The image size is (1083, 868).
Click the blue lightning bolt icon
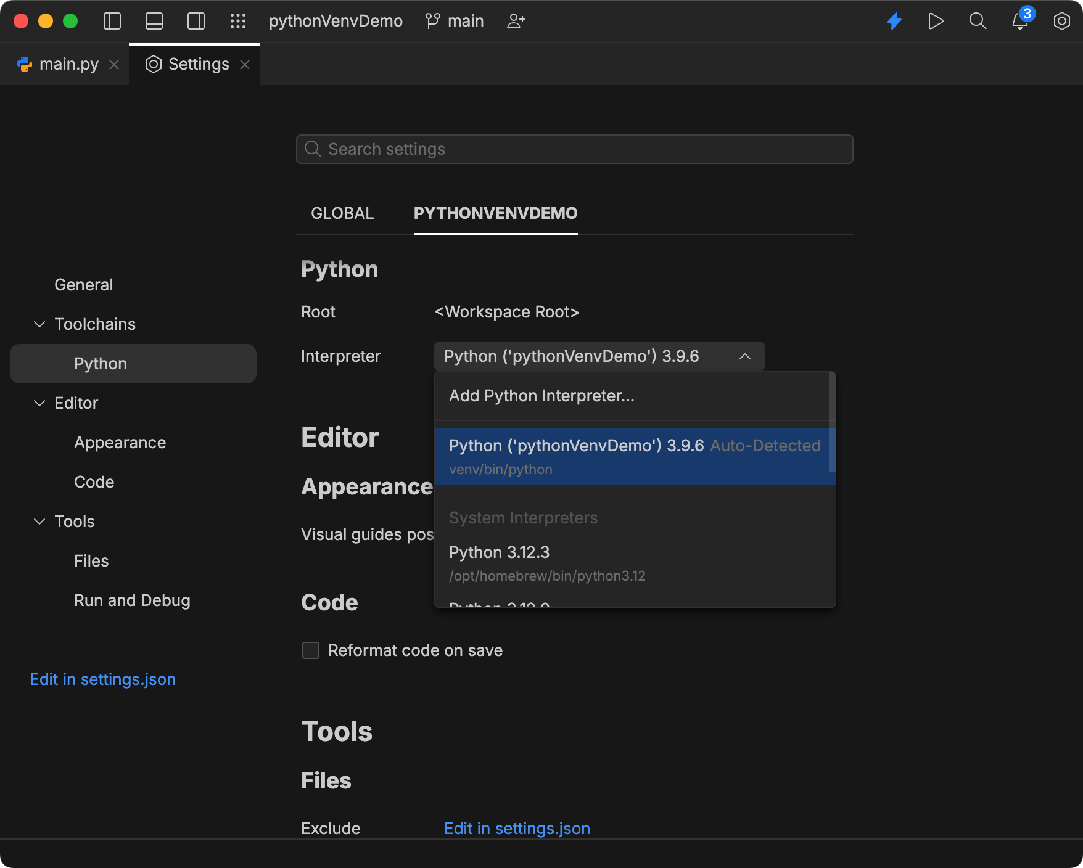click(894, 21)
